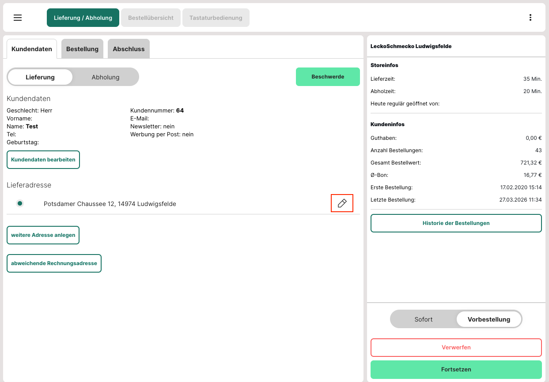Open the three-dot more options menu
This screenshot has width=549, height=382.
[x=530, y=18]
